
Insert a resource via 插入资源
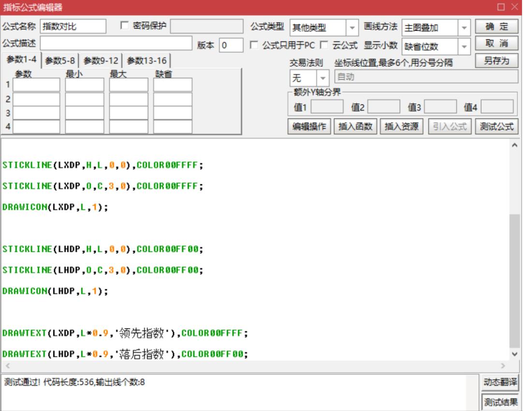pos(401,126)
